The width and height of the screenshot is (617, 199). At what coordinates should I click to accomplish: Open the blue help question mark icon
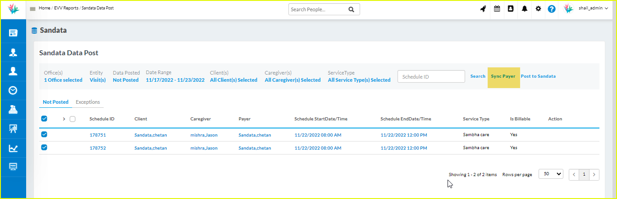point(552,9)
